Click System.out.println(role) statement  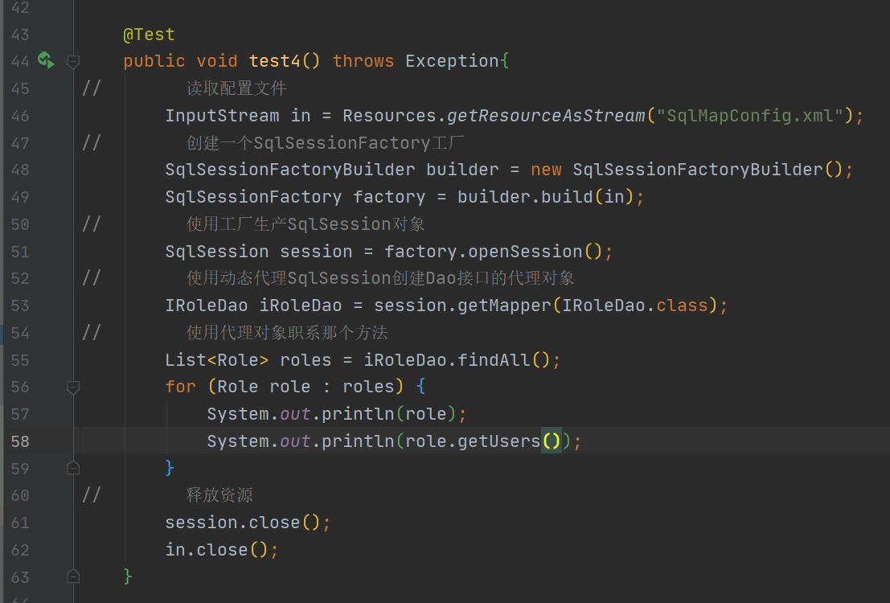coord(337,414)
